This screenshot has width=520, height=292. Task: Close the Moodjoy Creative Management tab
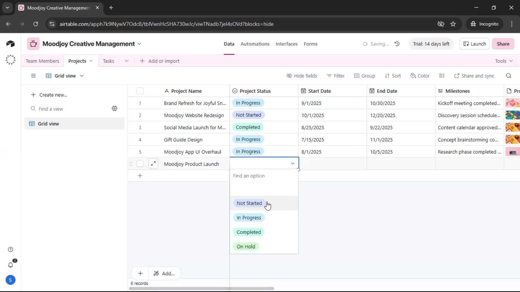(97, 8)
